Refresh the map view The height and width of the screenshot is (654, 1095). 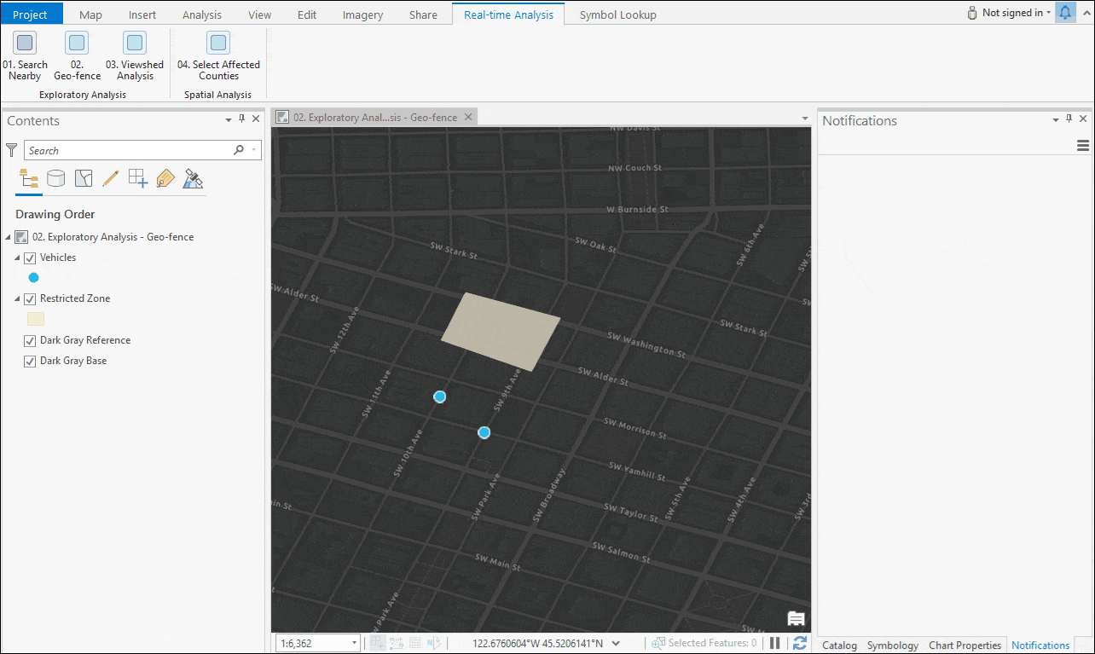tap(800, 644)
